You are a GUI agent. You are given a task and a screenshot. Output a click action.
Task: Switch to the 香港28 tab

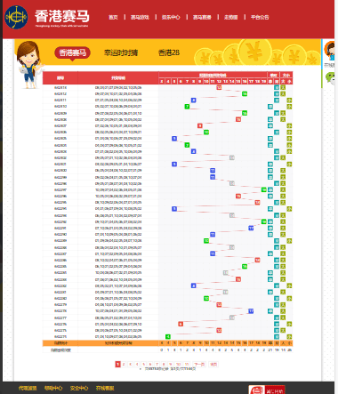[x=169, y=52]
